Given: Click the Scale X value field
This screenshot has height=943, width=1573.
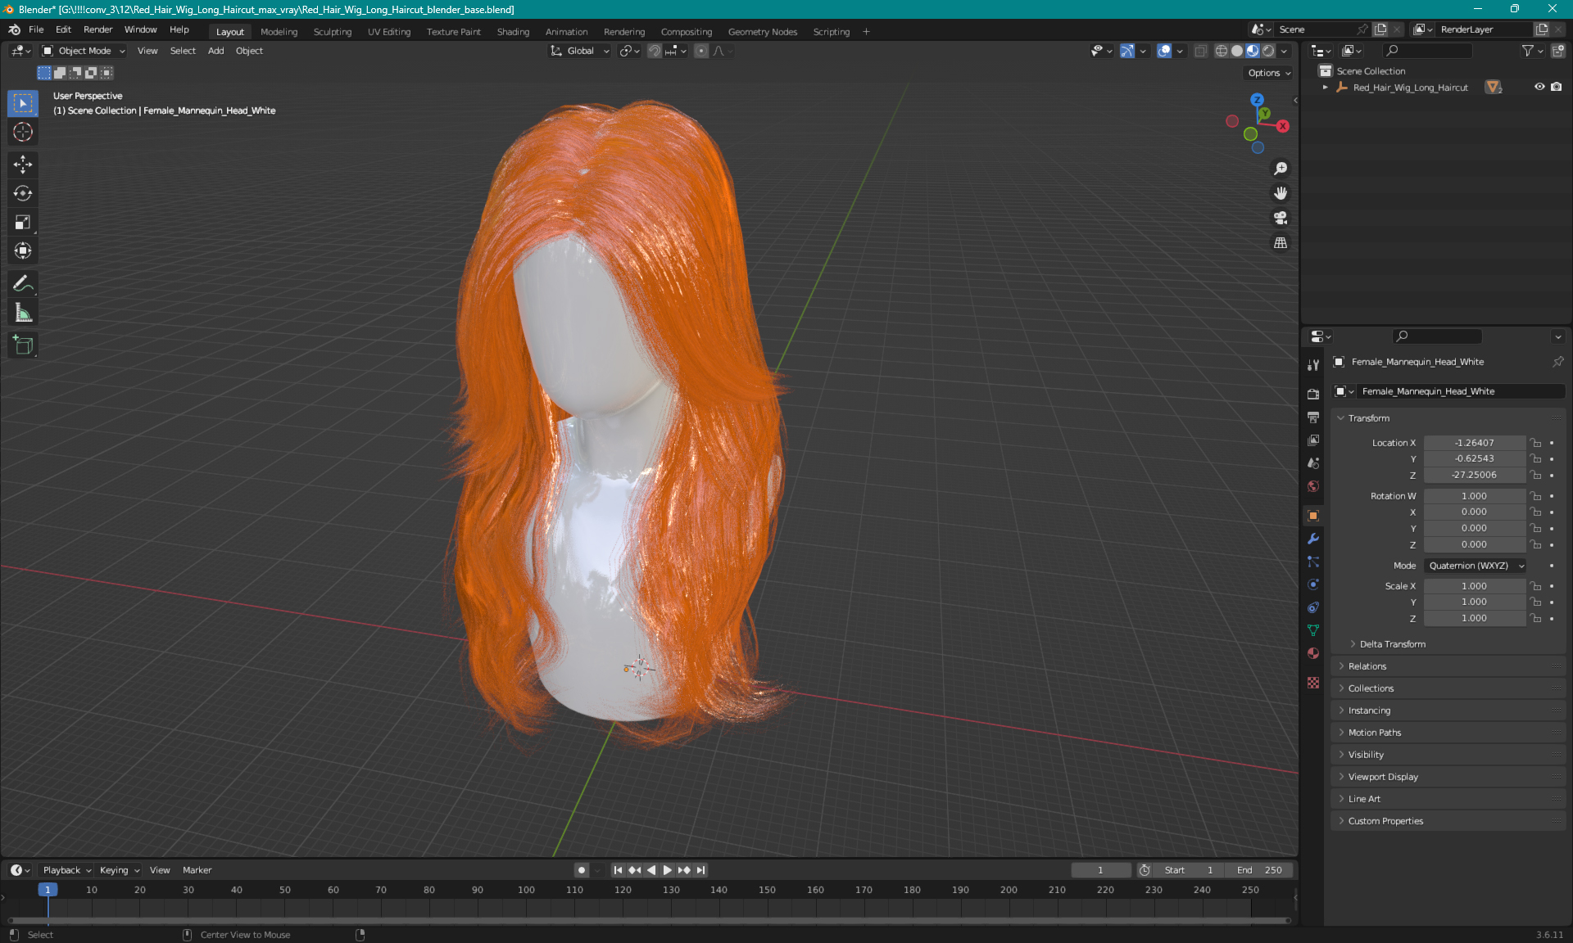Looking at the screenshot, I should 1475,586.
